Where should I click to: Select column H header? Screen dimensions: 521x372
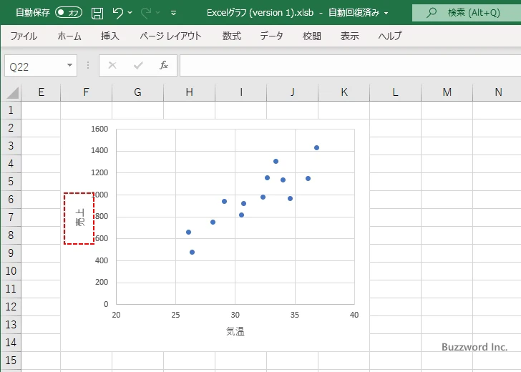coord(189,92)
